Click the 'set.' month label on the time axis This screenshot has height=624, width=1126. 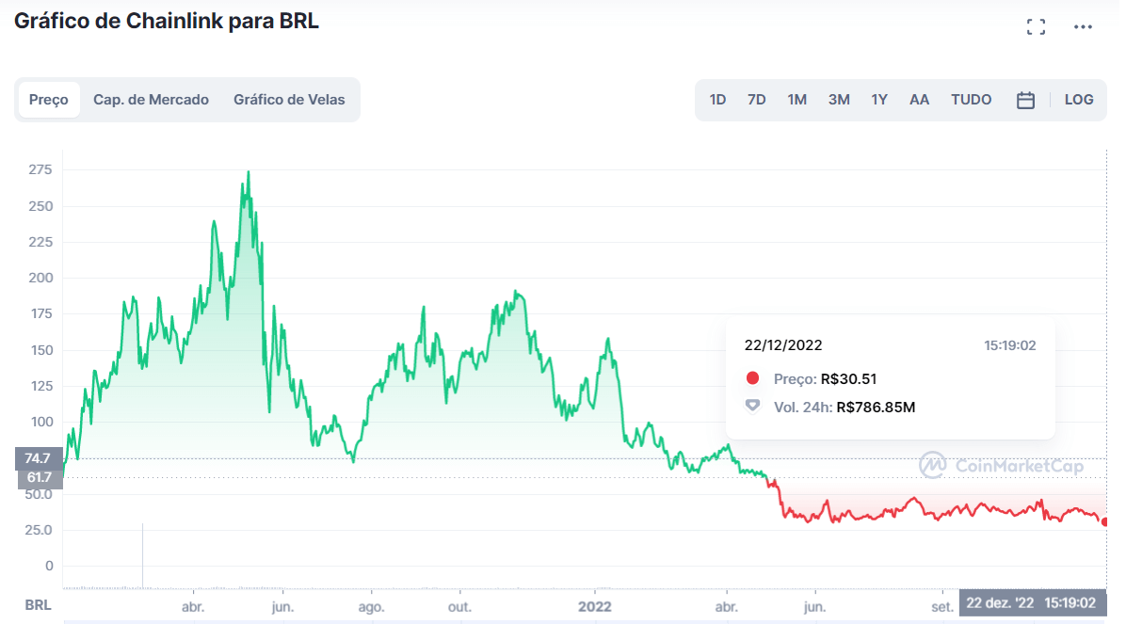coord(942,607)
